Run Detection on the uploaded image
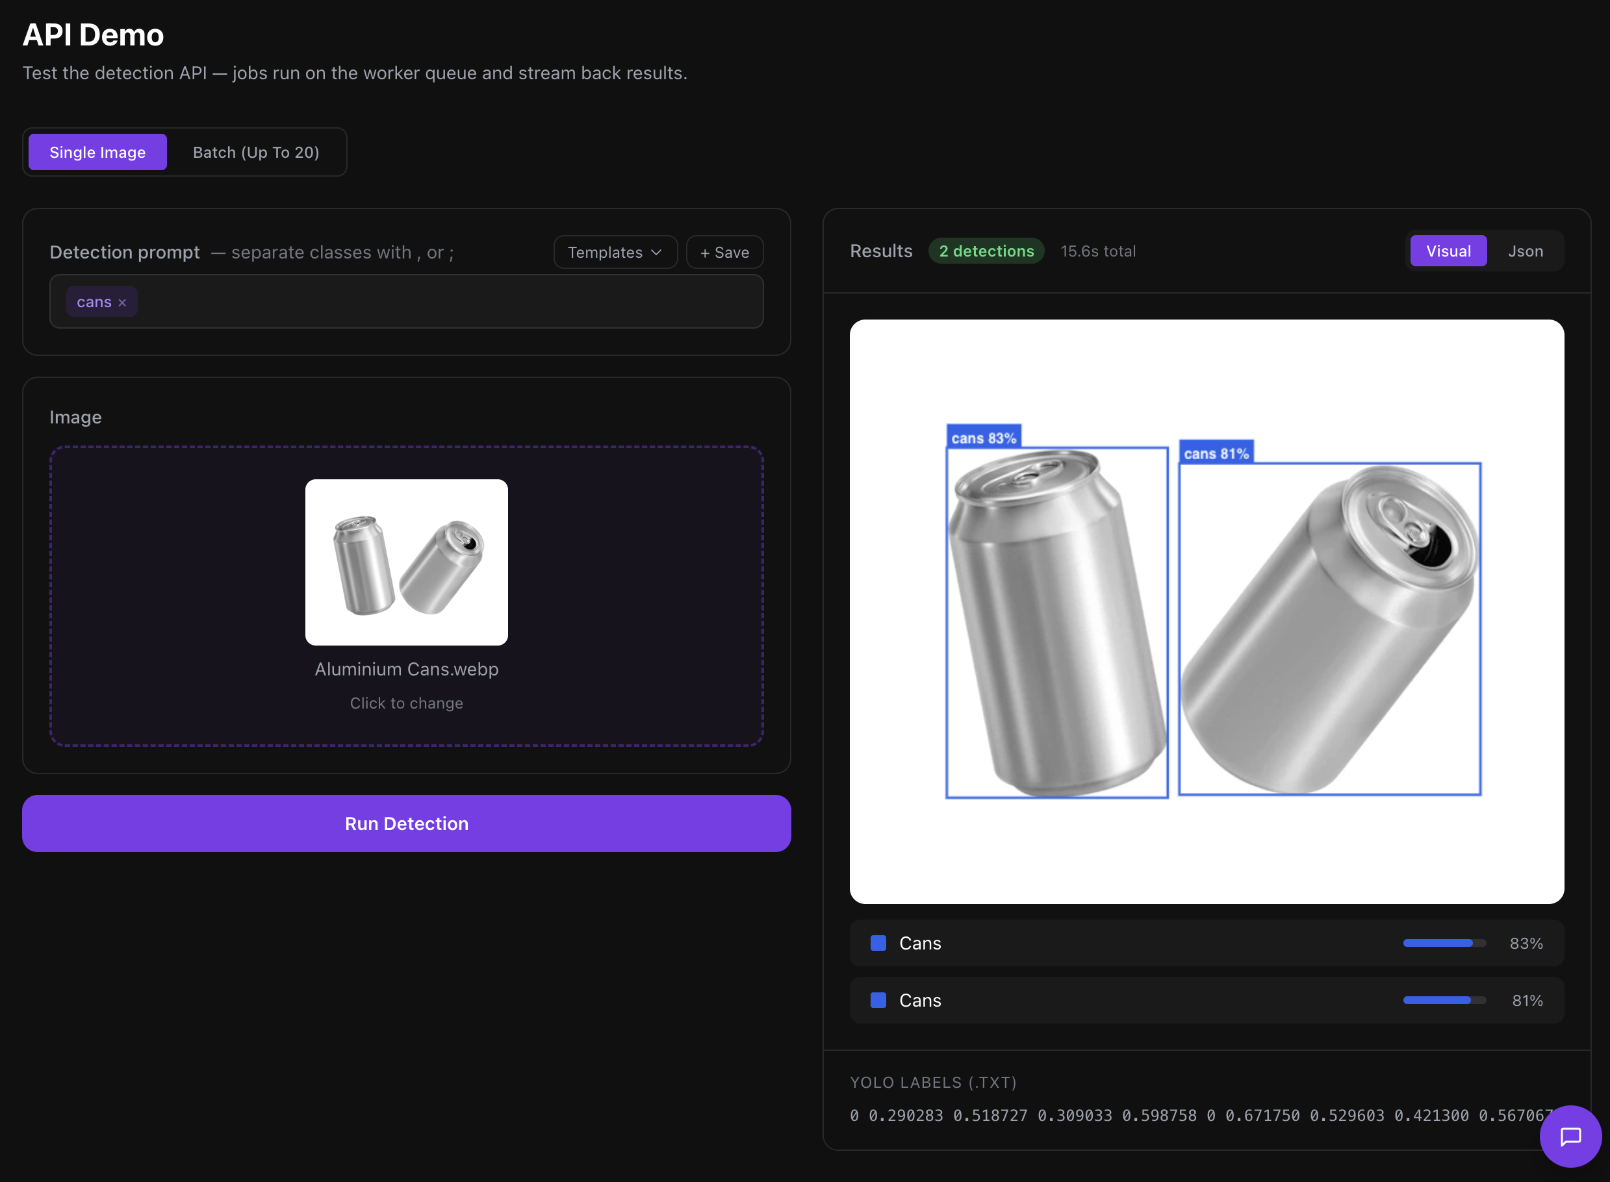Image resolution: width=1610 pixels, height=1182 pixels. (x=406, y=824)
